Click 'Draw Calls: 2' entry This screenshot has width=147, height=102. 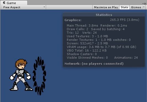tap(77, 29)
